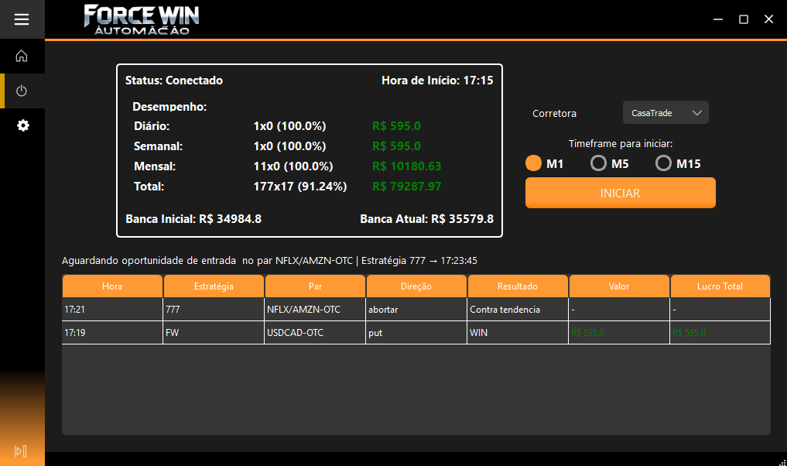Click the Force Win Automação logo
Viewport: 787px width, 466px height.
point(141,19)
